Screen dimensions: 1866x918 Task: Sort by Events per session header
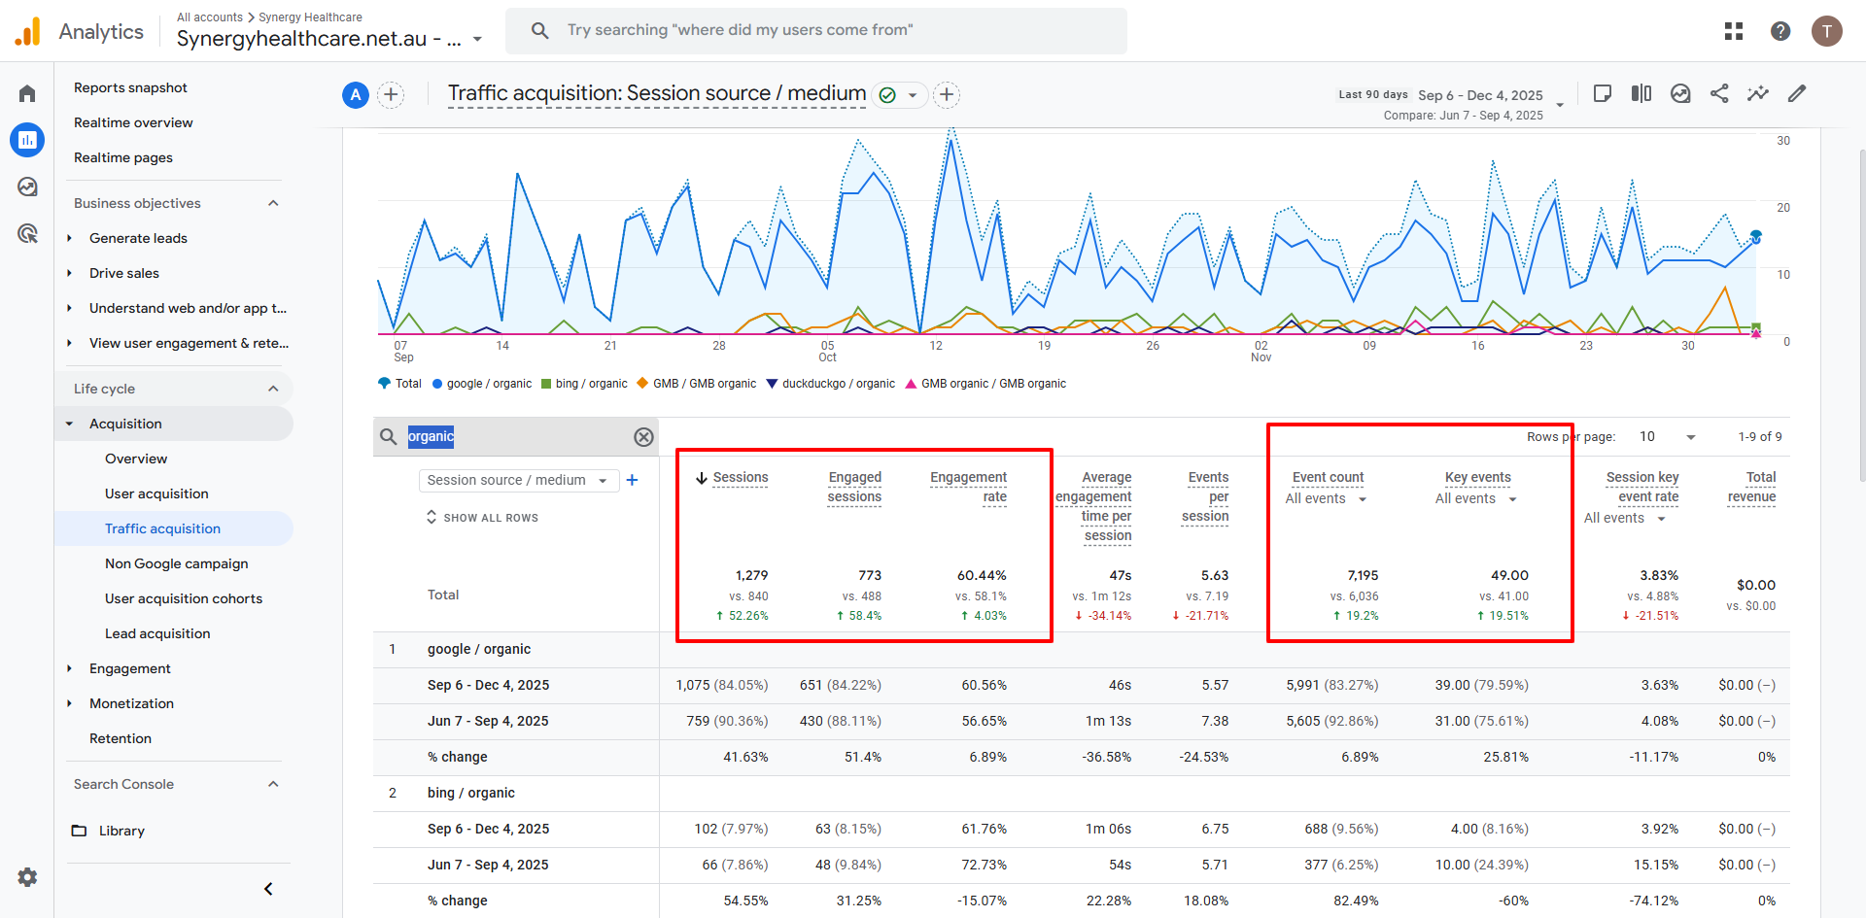point(1205,497)
